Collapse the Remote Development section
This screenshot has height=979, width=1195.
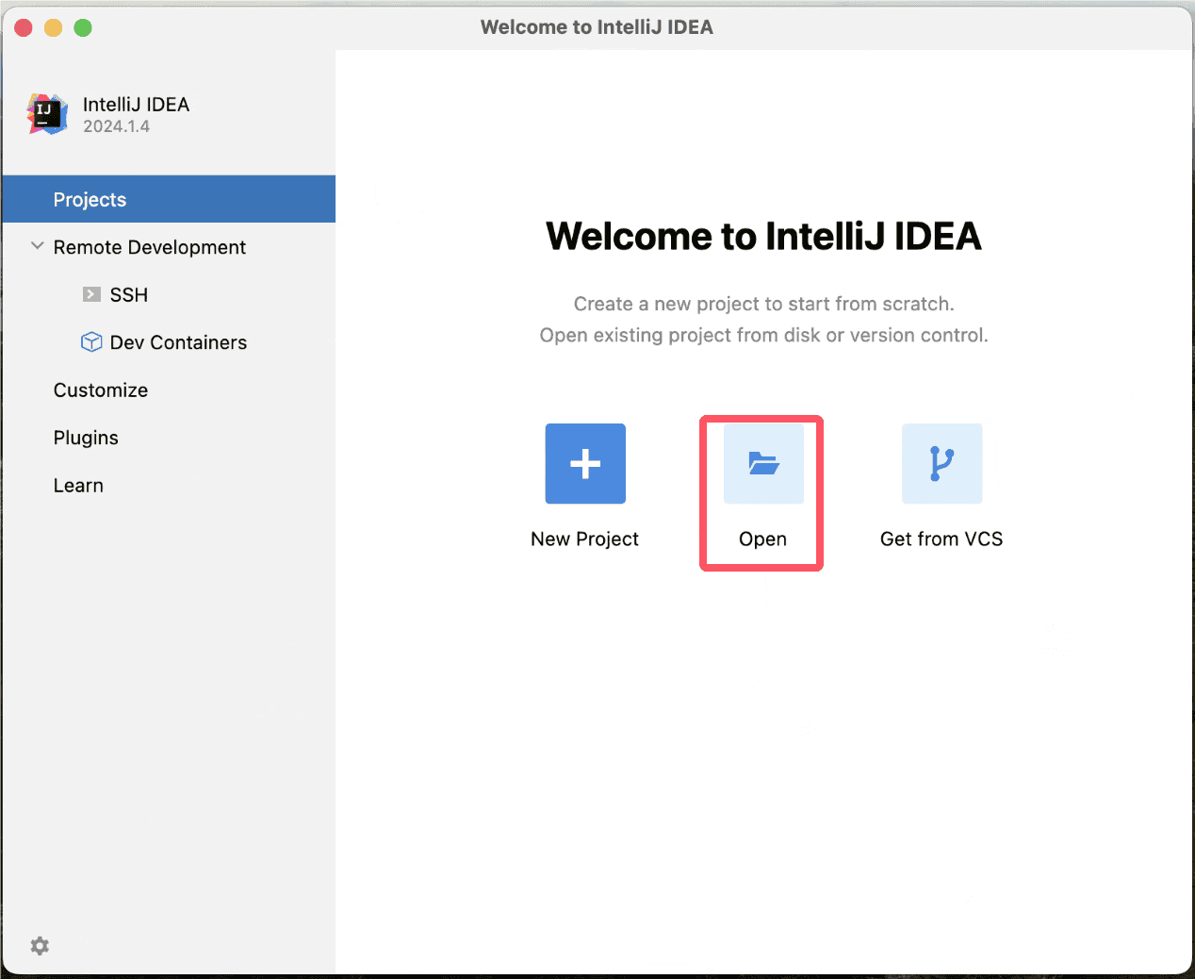[38, 246]
